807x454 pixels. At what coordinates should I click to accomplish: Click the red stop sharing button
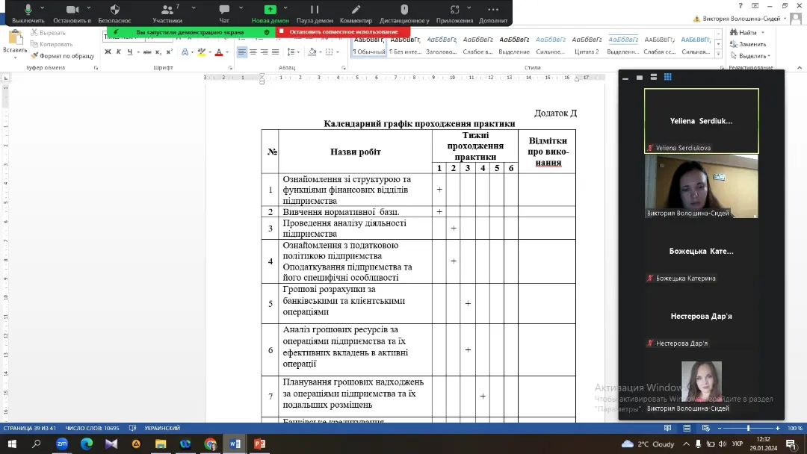pos(343,32)
